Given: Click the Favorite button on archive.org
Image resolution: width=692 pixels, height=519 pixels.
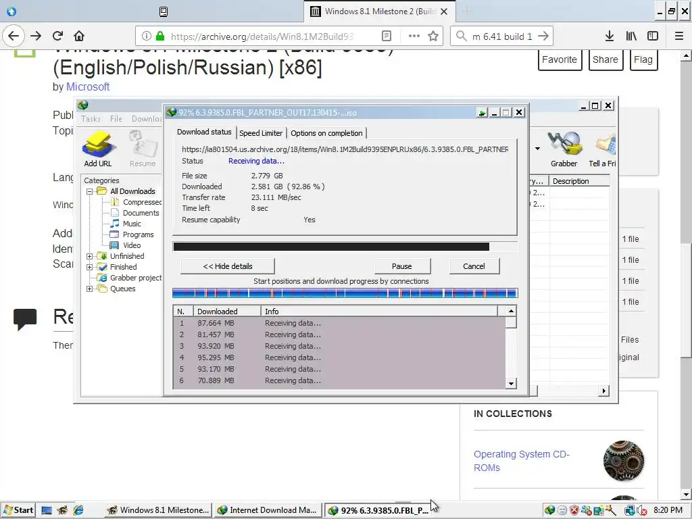Looking at the screenshot, I should (x=560, y=59).
